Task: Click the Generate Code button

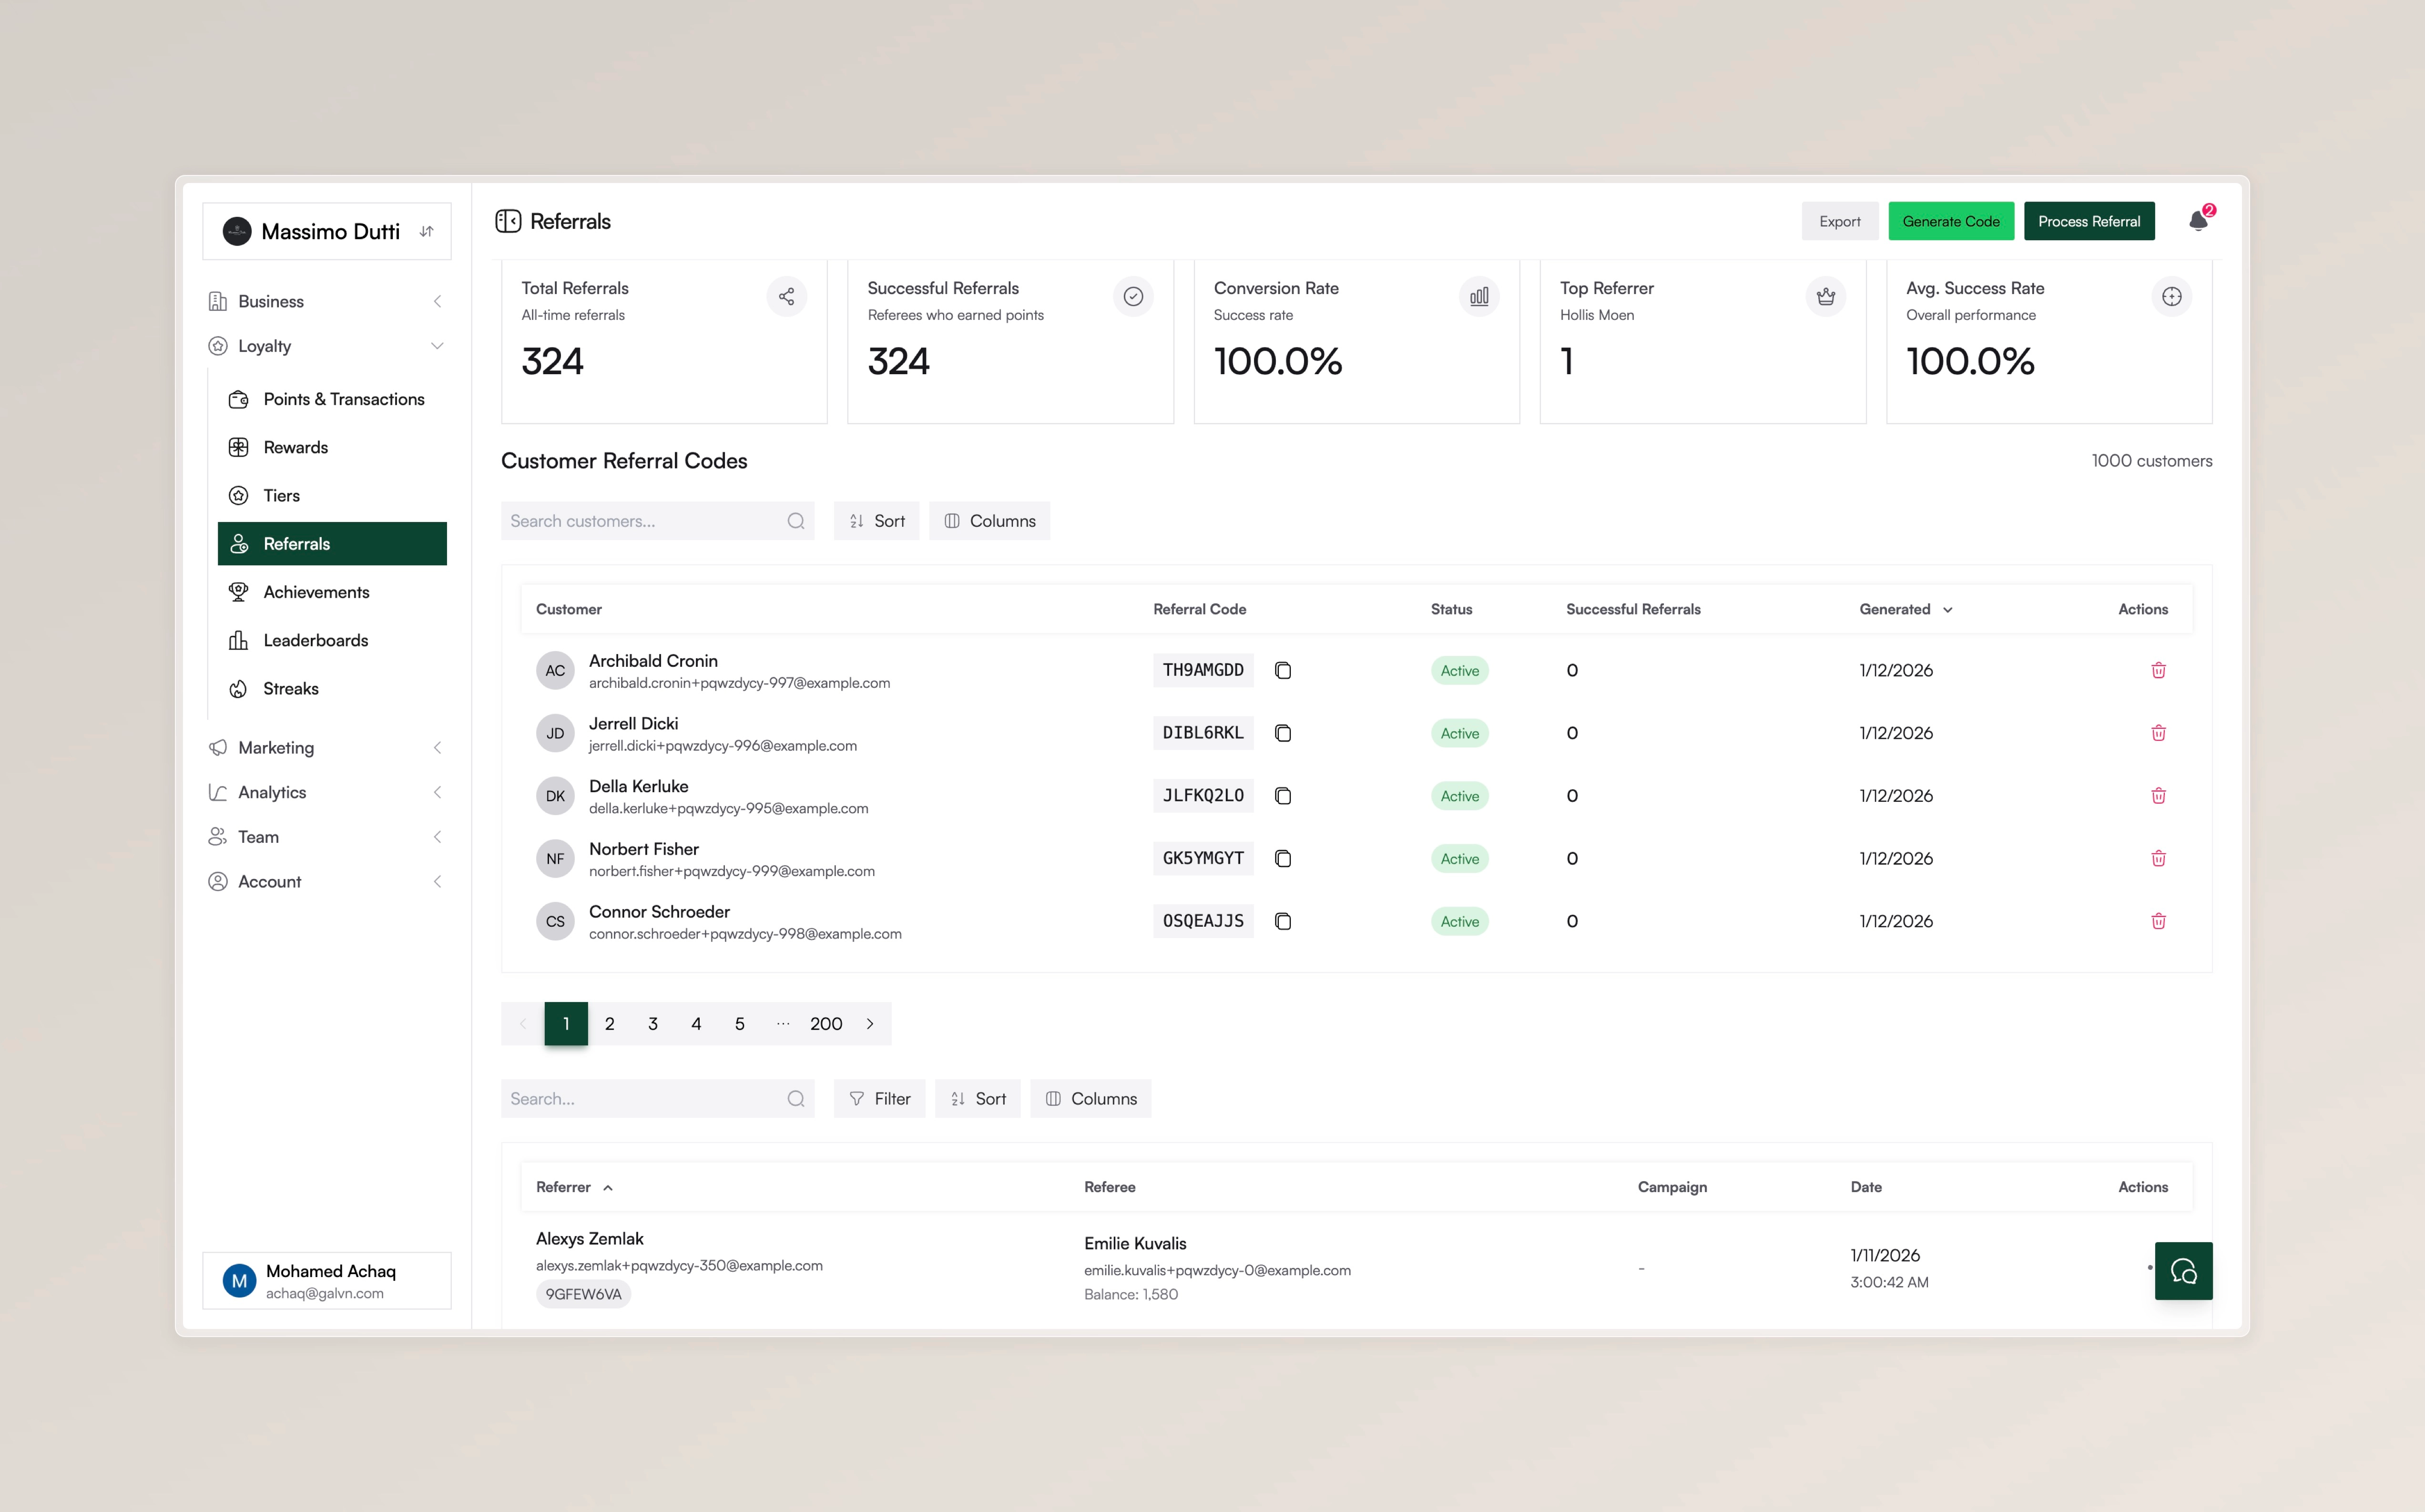Action: pyautogui.click(x=1950, y=221)
